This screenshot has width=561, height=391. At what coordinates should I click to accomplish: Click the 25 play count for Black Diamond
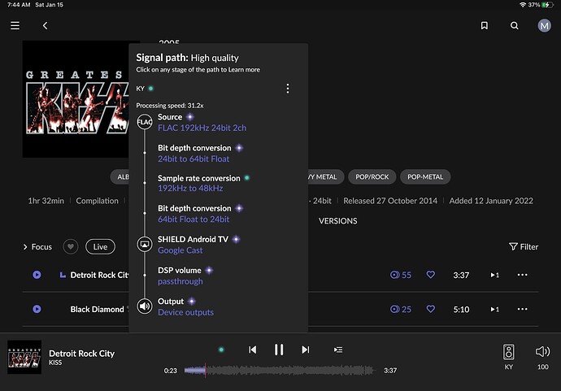[x=400, y=309]
